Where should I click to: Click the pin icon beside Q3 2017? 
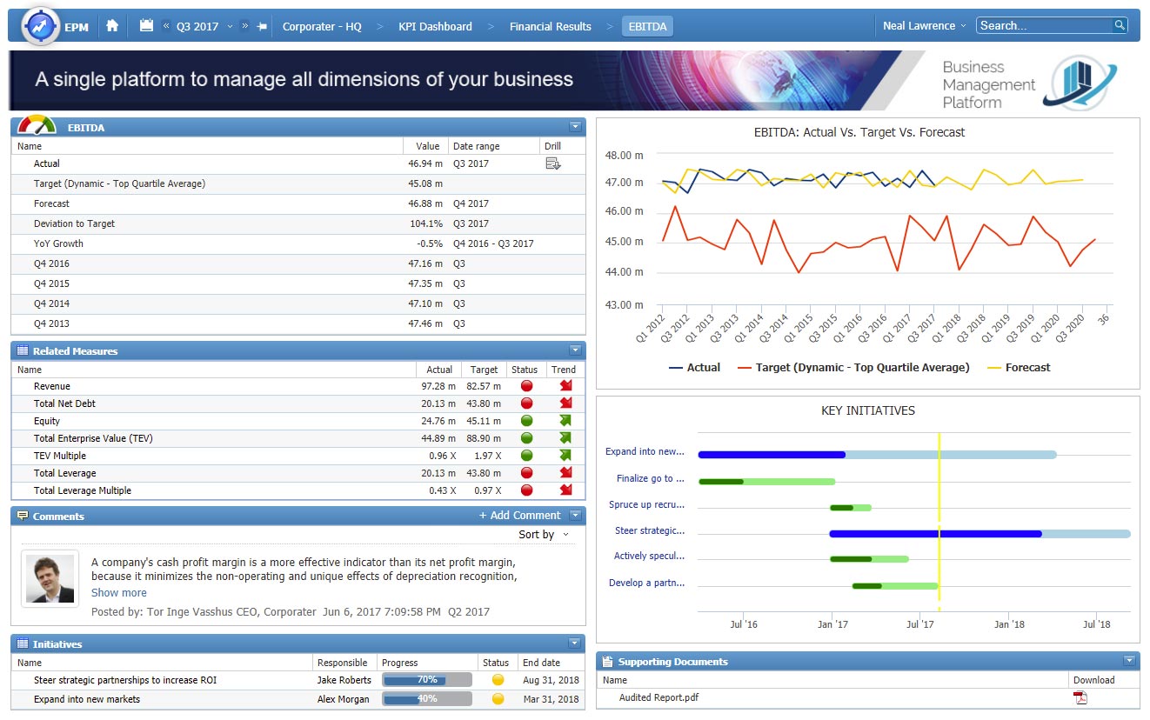262,26
